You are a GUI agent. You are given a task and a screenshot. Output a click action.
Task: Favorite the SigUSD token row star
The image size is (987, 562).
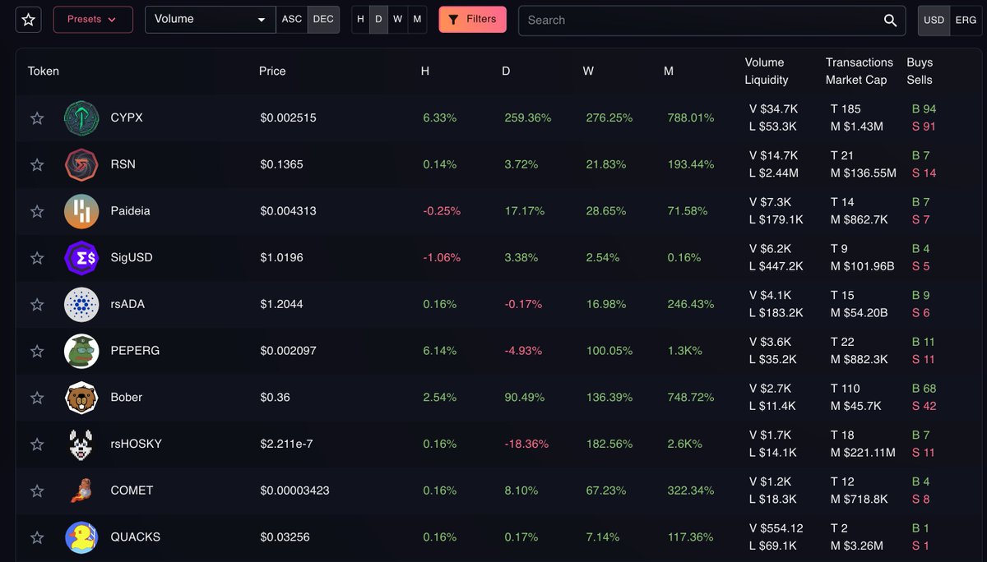(37, 258)
